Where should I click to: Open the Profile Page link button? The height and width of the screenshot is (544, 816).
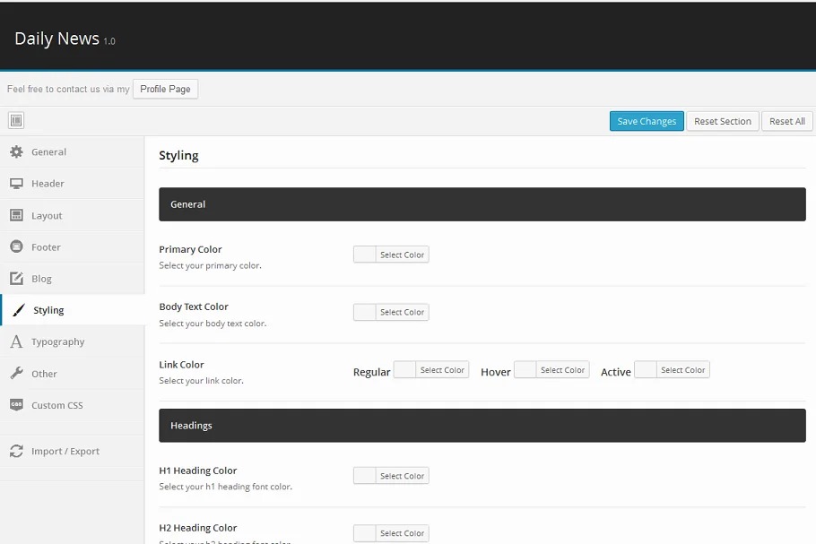coord(165,89)
